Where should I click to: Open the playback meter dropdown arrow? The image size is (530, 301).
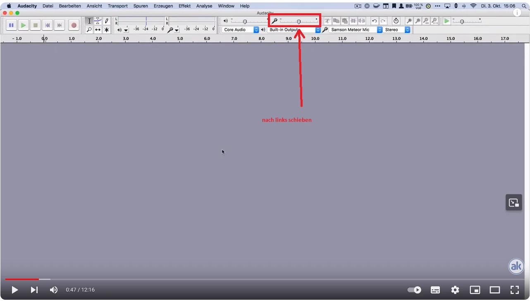pos(126,30)
